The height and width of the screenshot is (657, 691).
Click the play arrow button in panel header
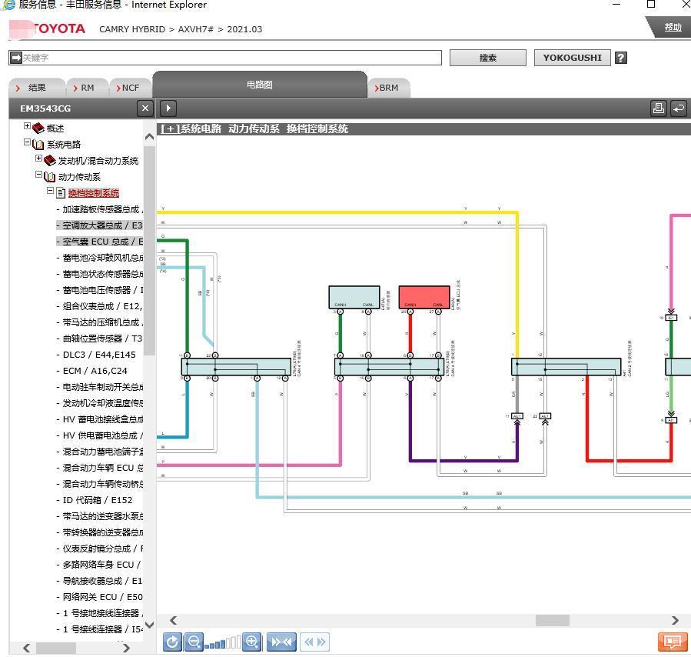[x=168, y=108]
